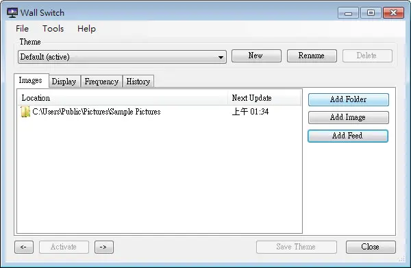The image size is (411, 268).
Task: Click the Rename theme button
Action: pos(312,56)
